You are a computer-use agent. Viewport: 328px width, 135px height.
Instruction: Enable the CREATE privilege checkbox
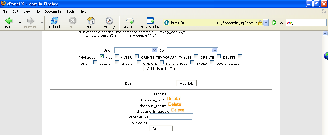(x=196, y=56)
